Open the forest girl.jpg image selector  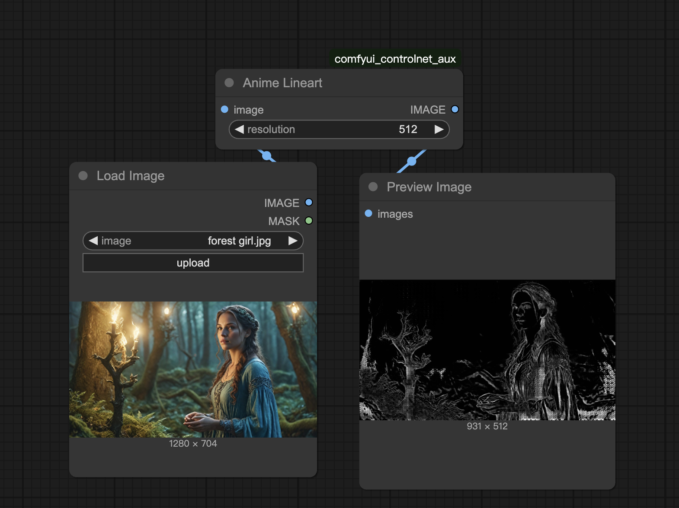click(239, 241)
